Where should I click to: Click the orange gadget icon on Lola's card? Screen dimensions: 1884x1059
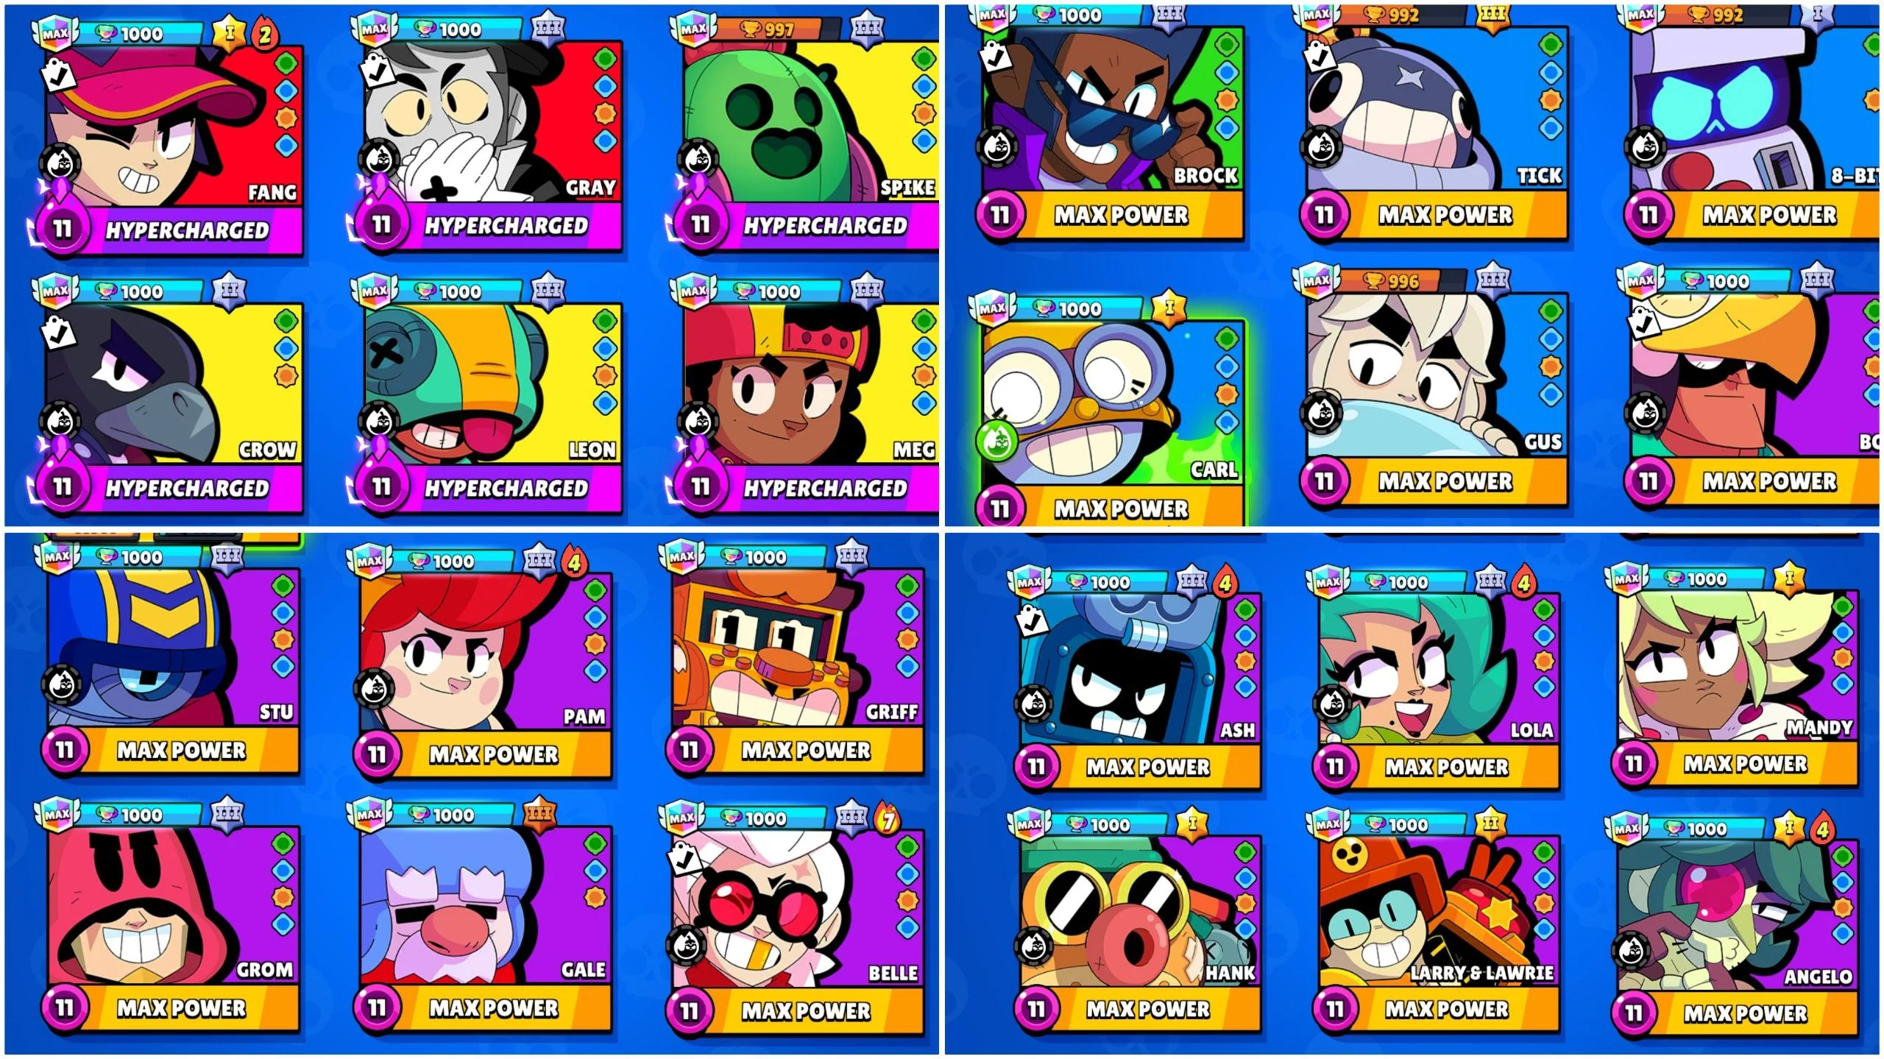pos(1544,662)
